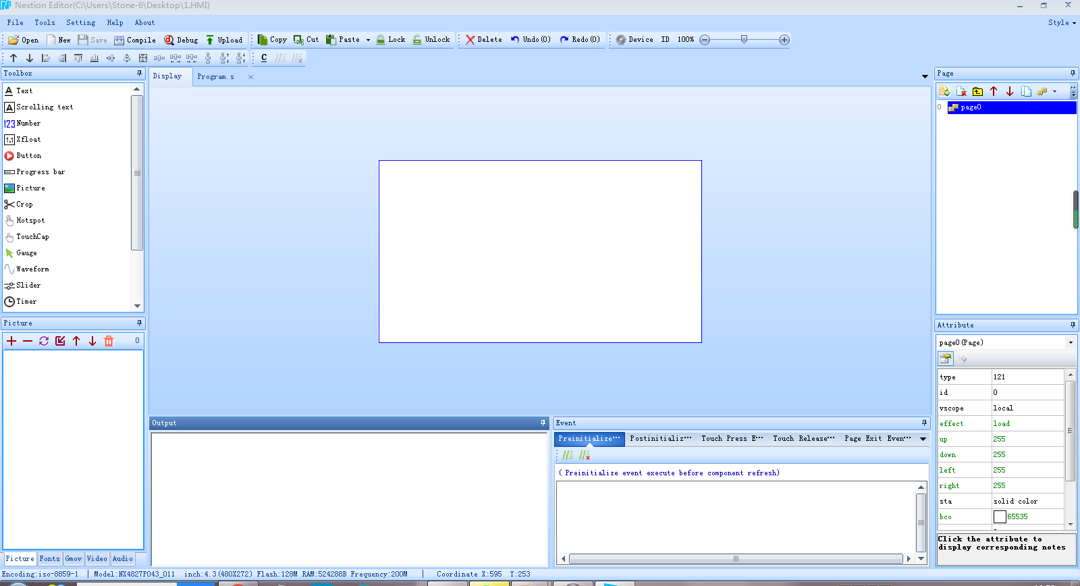The height and width of the screenshot is (586, 1080).
Task: Send component to bottom with down arrow
Action: pos(30,58)
